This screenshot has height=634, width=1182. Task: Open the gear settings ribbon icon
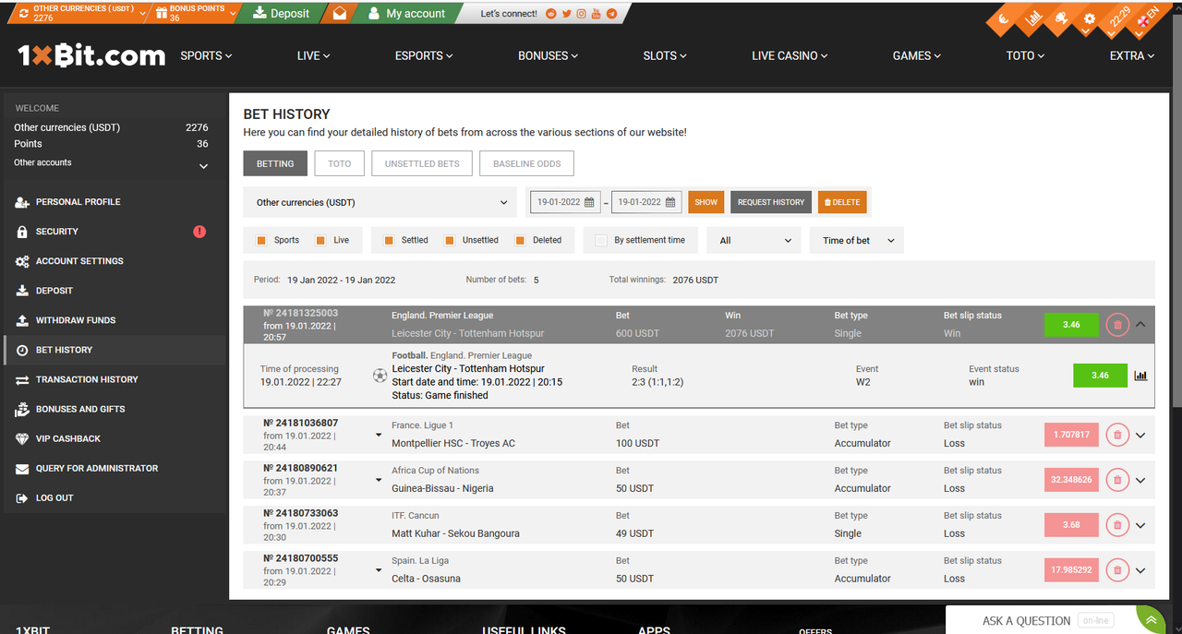point(1090,18)
